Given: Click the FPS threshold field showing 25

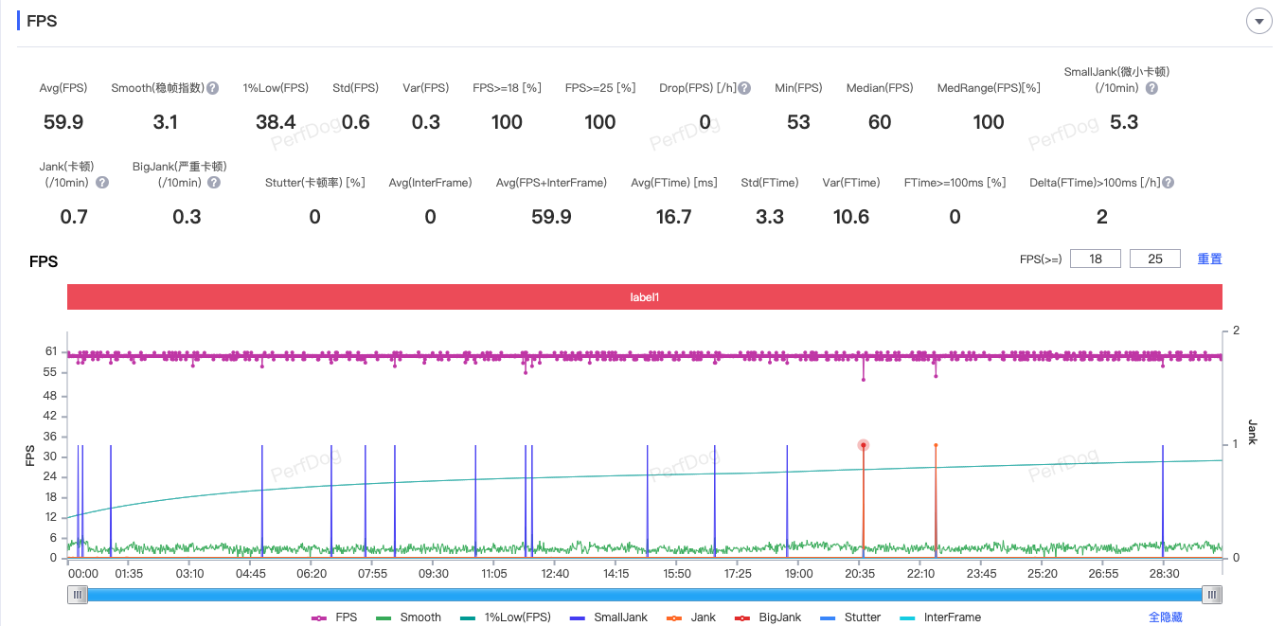Looking at the screenshot, I should [x=1154, y=259].
